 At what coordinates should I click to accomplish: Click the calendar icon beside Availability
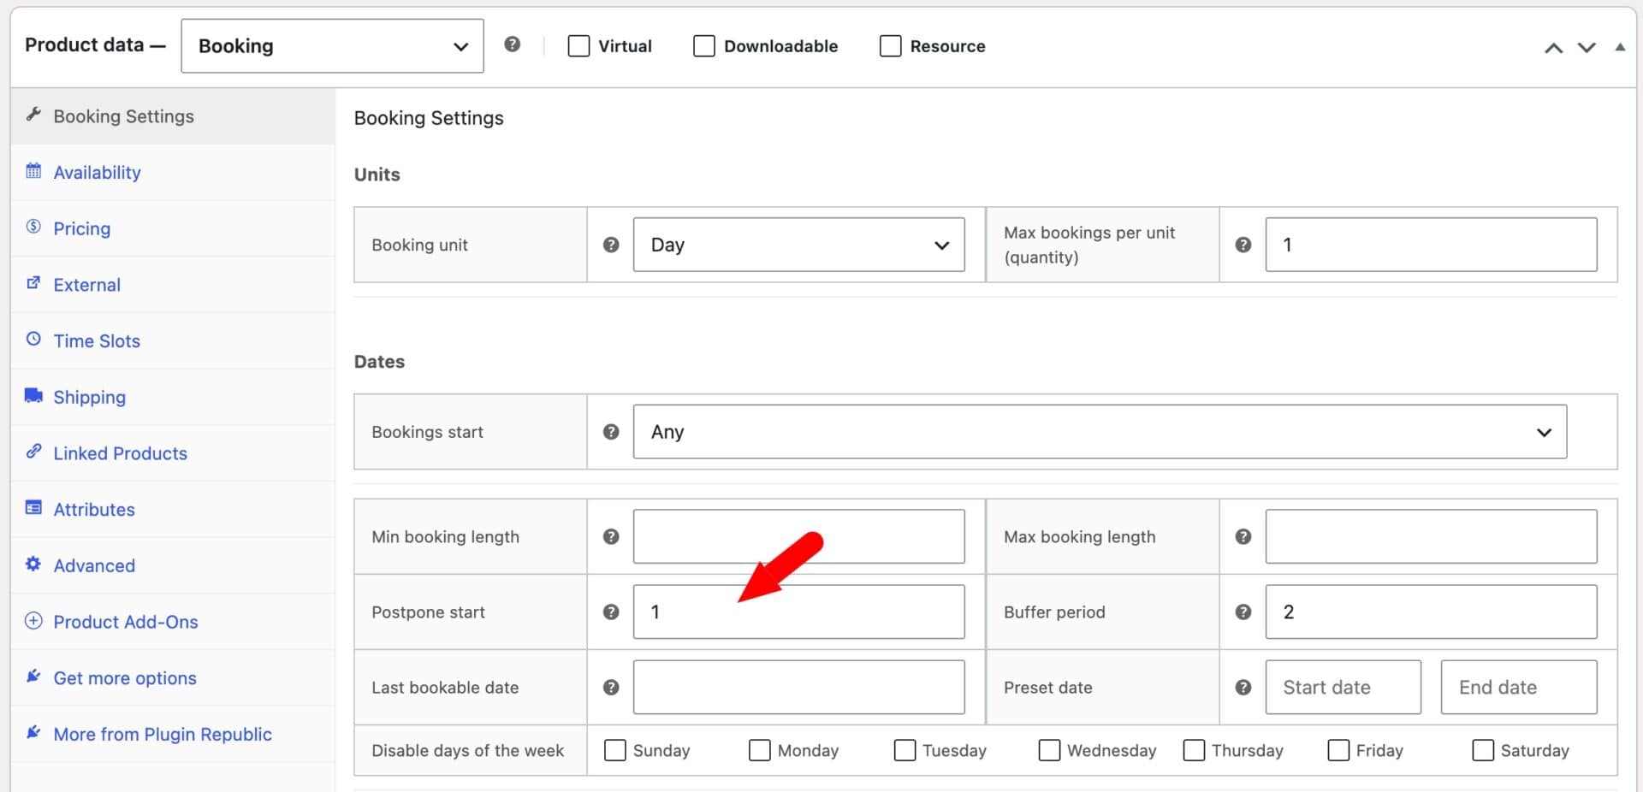33,171
